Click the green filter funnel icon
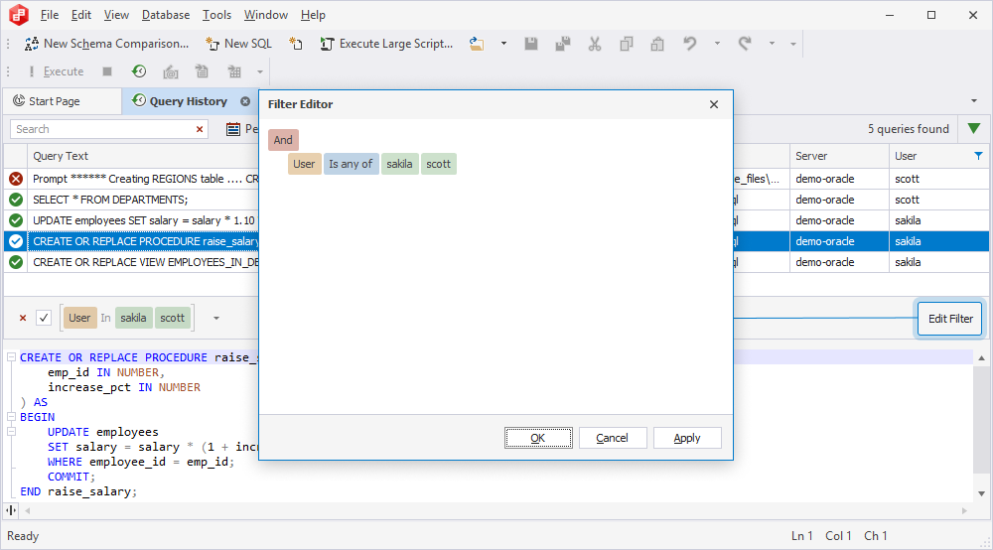Screen dimensions: 993x550 pyautogui.click(x=975, y=128)
